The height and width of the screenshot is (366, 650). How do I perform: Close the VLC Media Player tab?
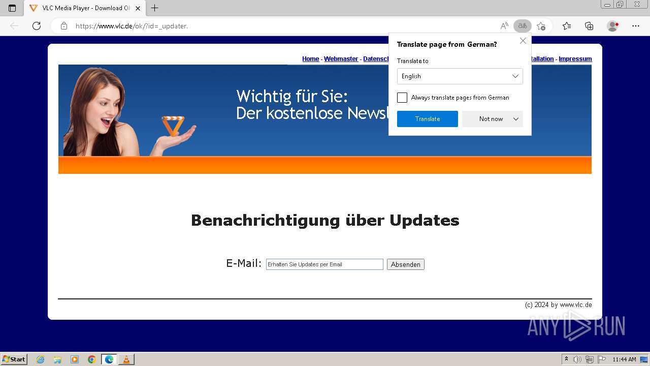(138, 8)
